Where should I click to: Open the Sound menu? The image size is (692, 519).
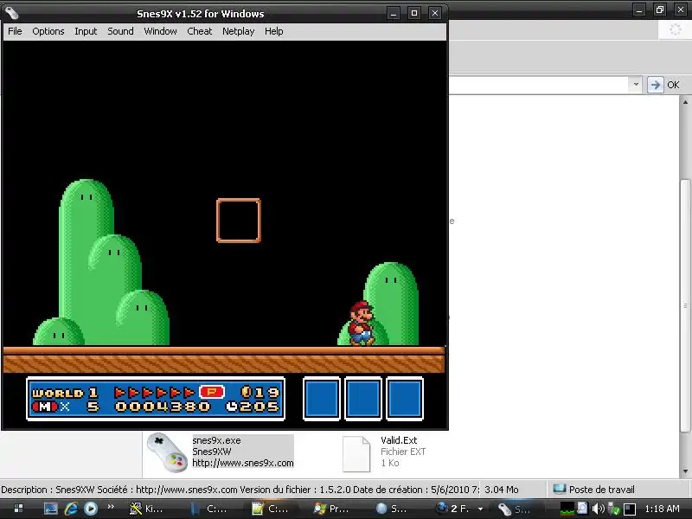pyautogui.click(x=120, y=31)
